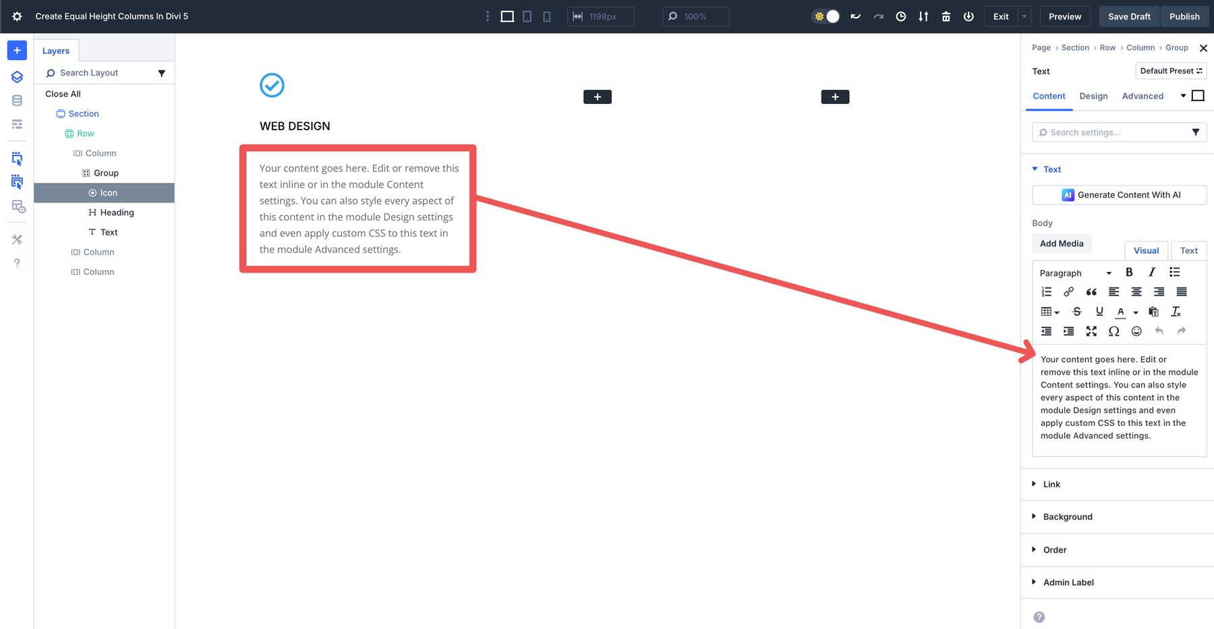This screenshot has height=629, width=1214.
Task: Click Save Draft
Action: click(x=1129, y=16)
